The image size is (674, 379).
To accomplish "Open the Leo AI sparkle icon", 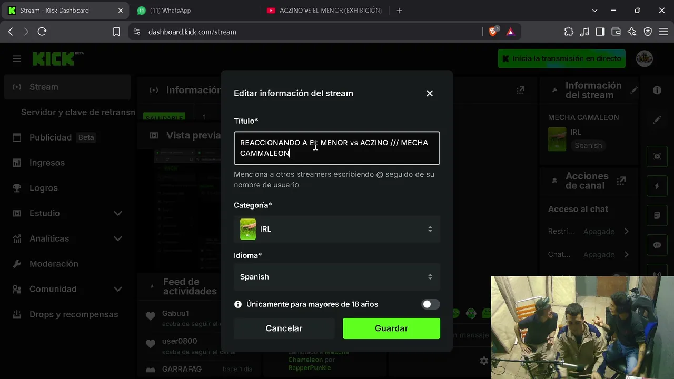I will pyautogui.click(x=632, y=32).
